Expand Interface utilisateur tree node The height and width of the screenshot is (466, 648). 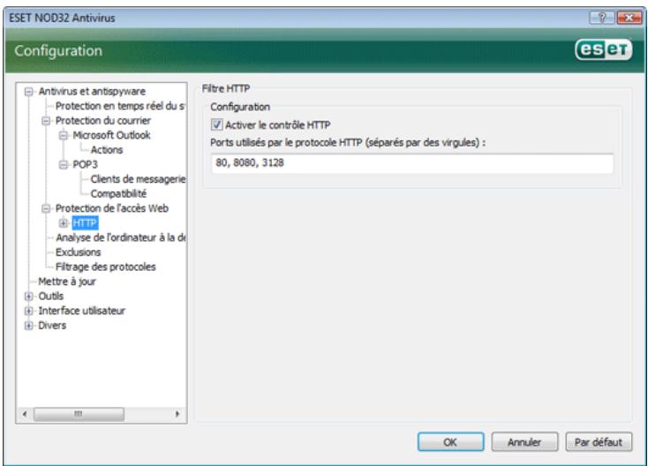tap(28, 311)
